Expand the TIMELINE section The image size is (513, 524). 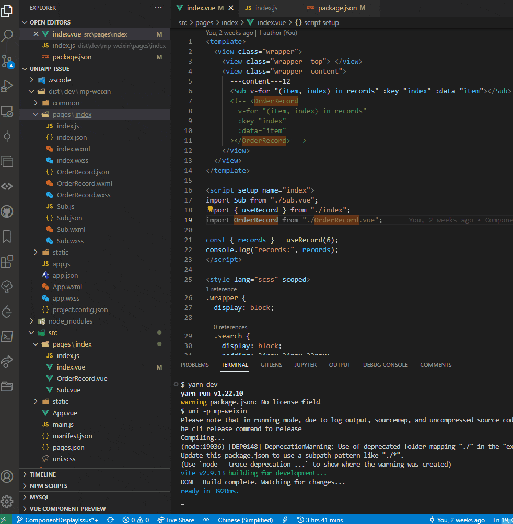43,474
